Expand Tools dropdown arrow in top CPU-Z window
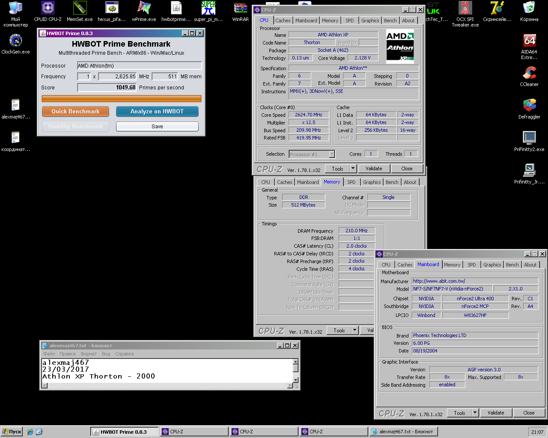Image resolution: width=548 pixels, height=438 pixels. click(x=353, y=169)
